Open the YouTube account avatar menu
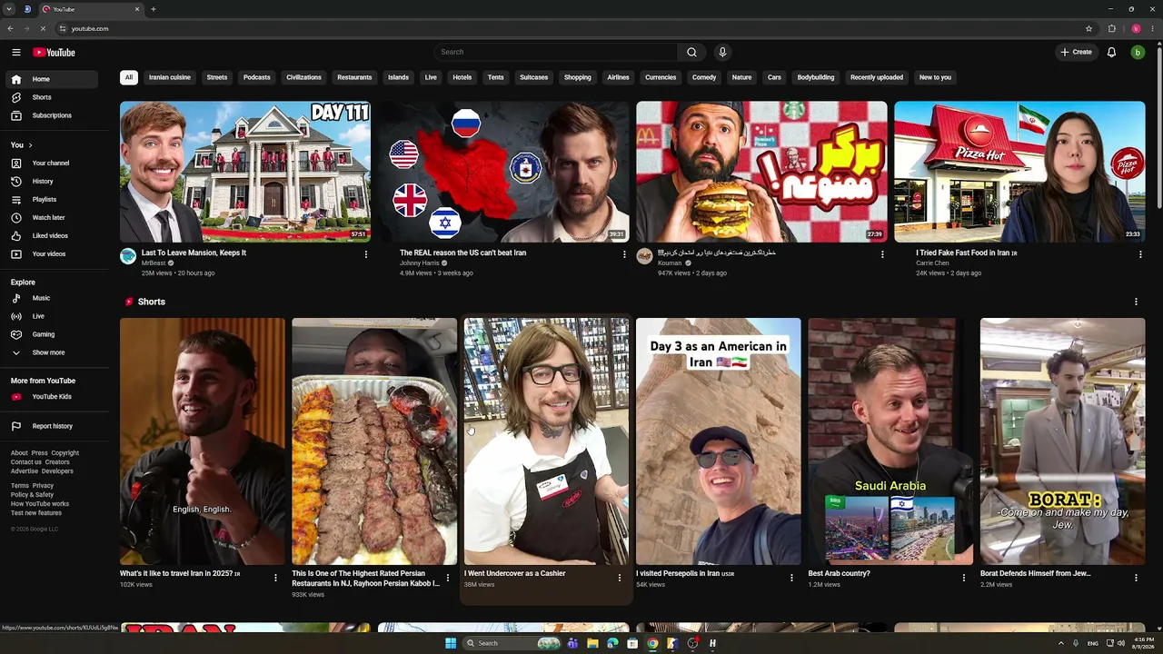This screenshot has width=1163, height=654. pyautogui.click(x=1138, y=53)
